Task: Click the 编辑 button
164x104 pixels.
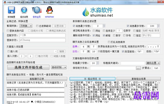Action: [x=62, y=51]
